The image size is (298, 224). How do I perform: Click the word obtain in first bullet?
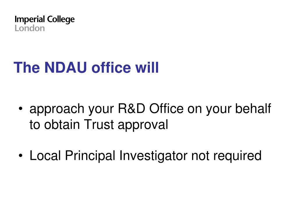pyautogui.click(x=62, y=124)
